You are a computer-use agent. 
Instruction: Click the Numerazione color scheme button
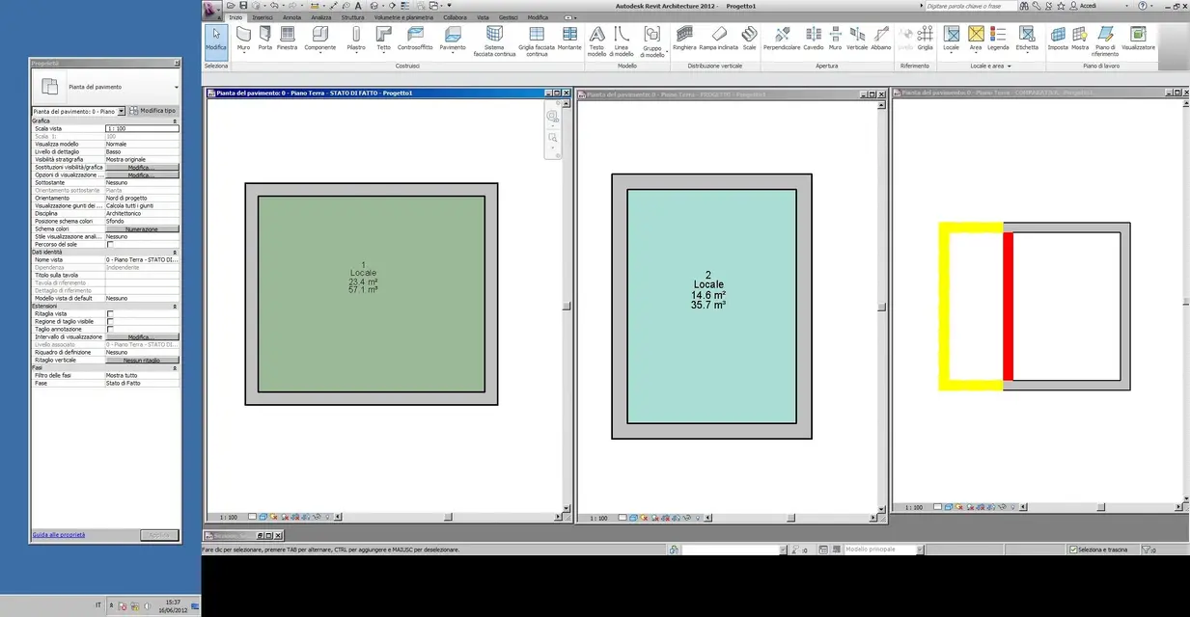142,229
